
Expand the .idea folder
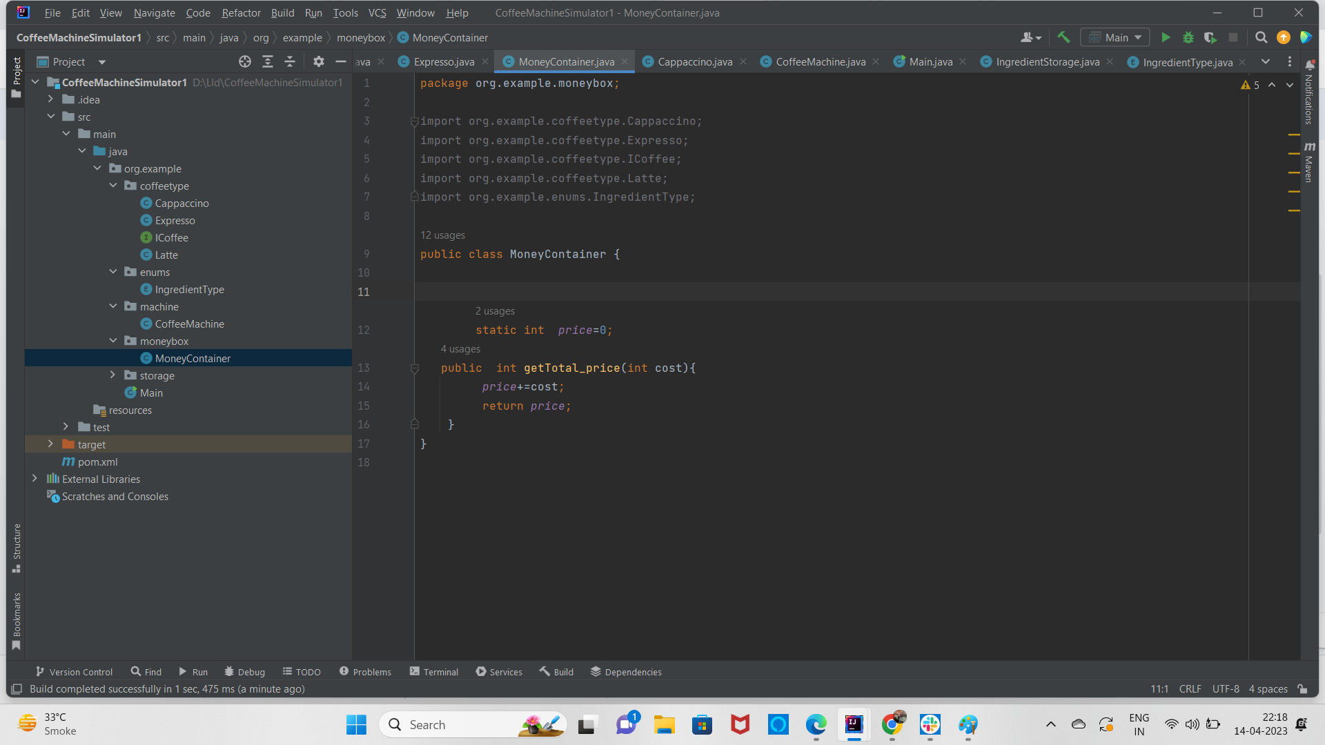point(50,99)
